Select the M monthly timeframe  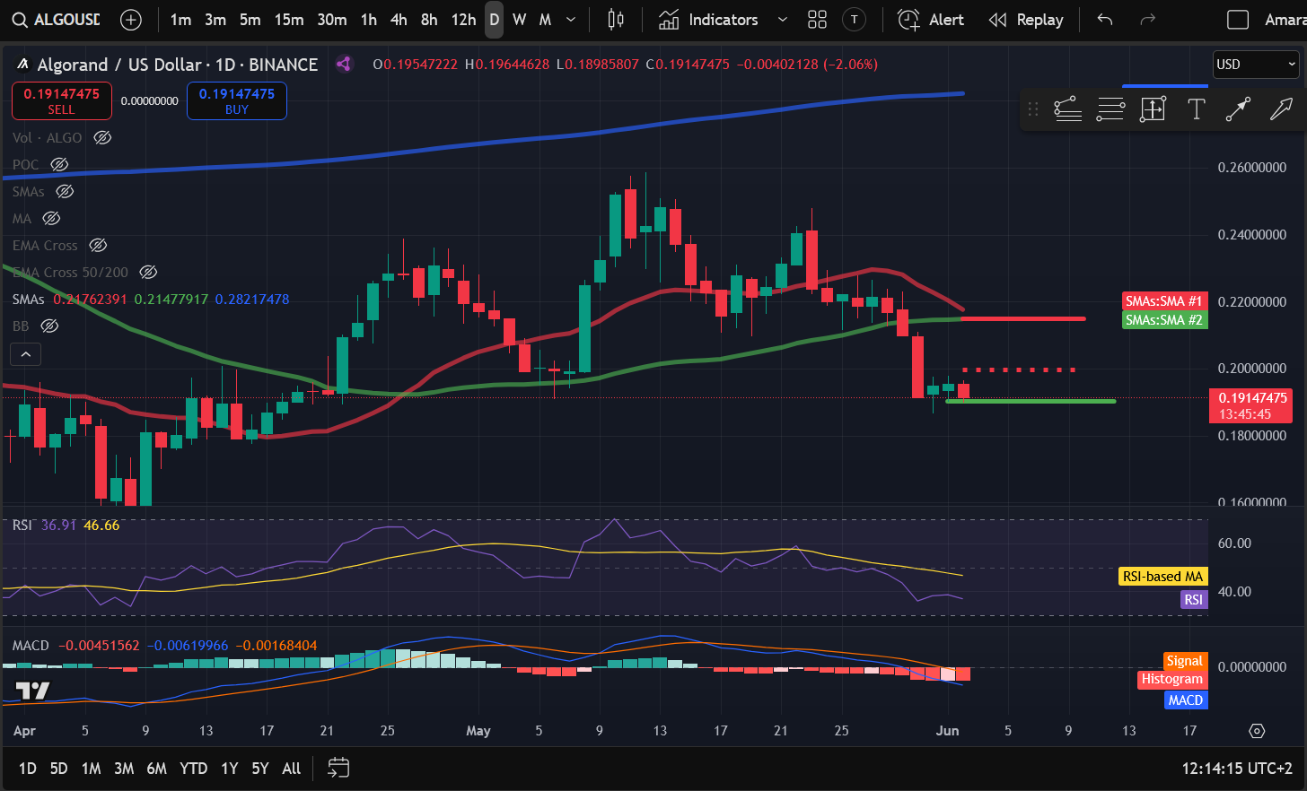pyautogui.click(x=545, y=20)
